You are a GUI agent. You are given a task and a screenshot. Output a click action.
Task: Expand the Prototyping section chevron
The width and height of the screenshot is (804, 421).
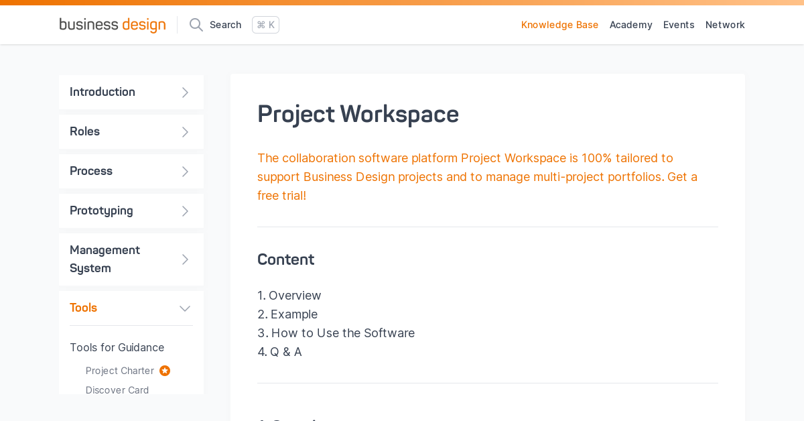click(x=186, y=211)
